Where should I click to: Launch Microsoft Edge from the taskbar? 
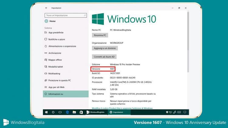[x=67, y=112]
